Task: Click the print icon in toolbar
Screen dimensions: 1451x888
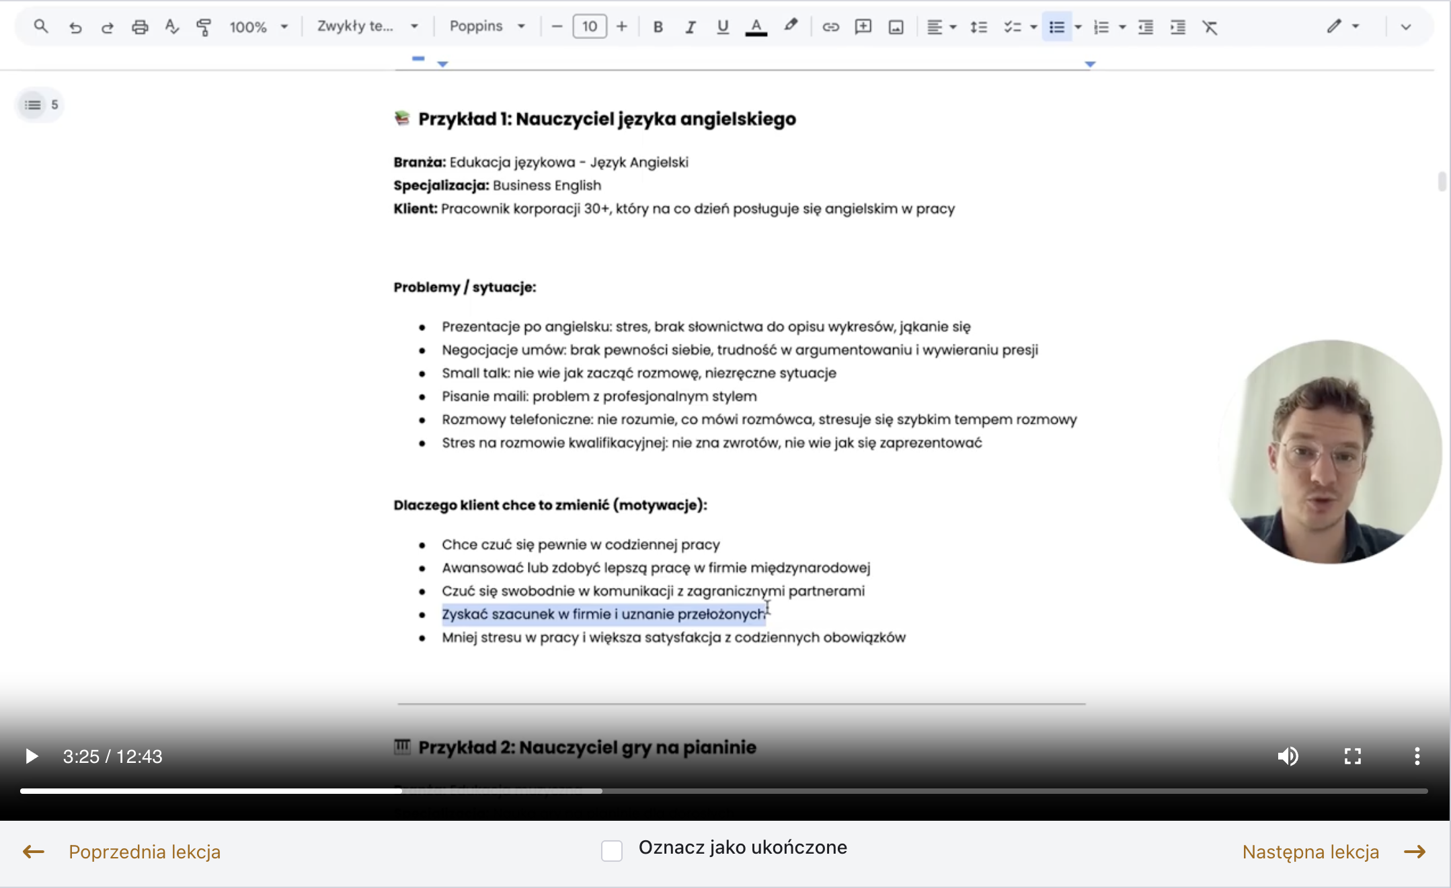Action: click(140, 27)
